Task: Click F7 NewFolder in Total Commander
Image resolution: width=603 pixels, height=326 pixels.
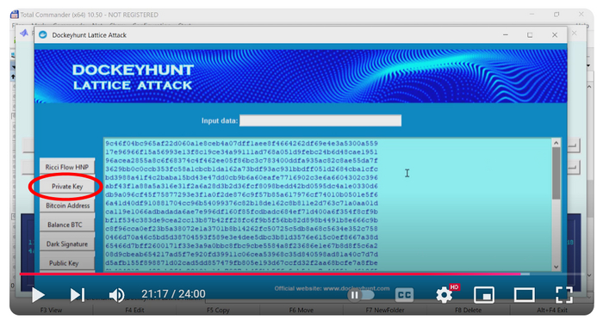Action: point(385,310)
